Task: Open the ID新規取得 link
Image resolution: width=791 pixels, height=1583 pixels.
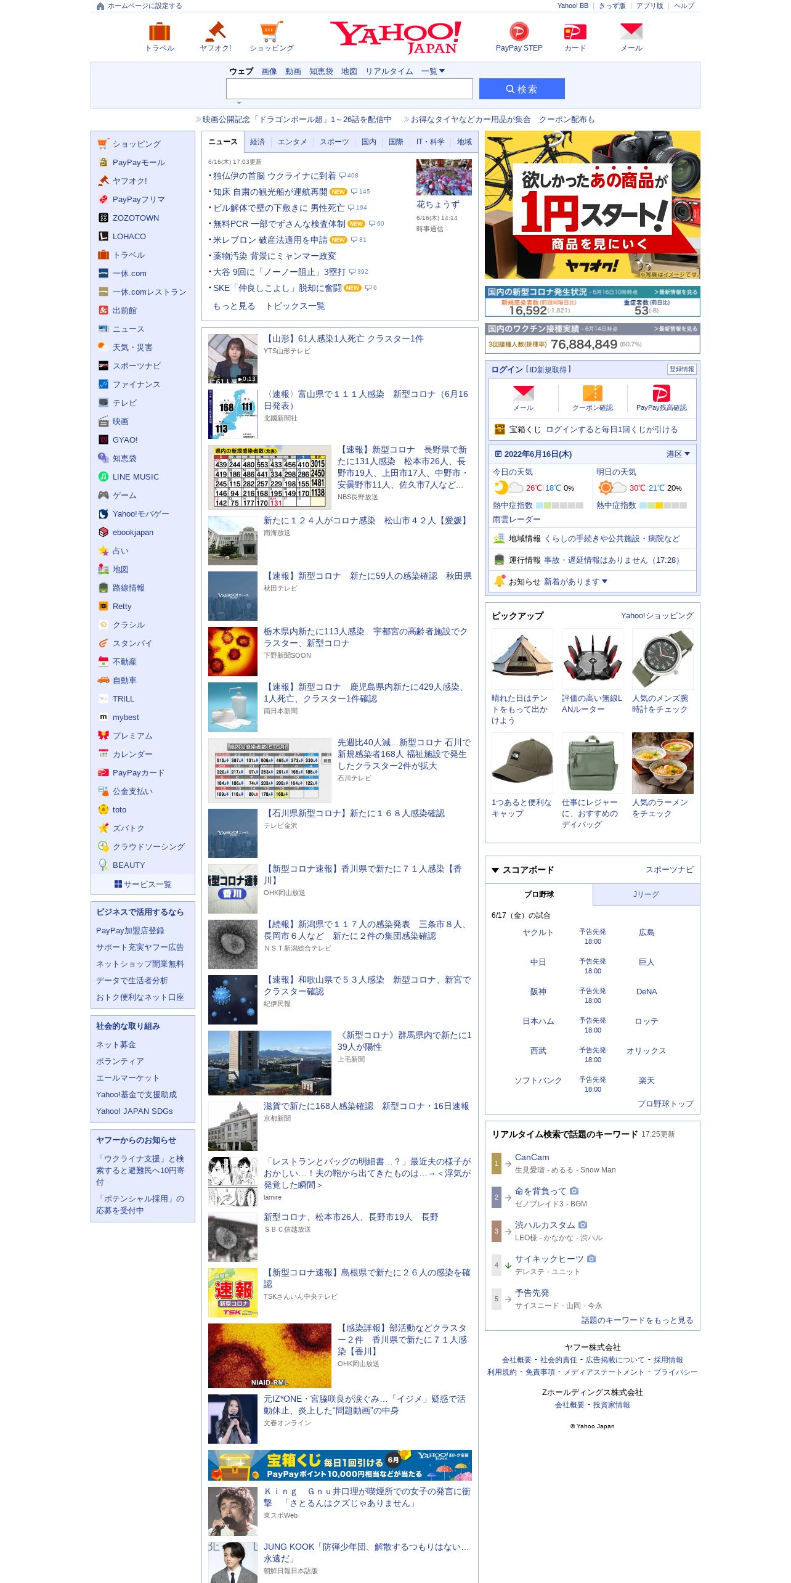Action: tap(548, 370)
